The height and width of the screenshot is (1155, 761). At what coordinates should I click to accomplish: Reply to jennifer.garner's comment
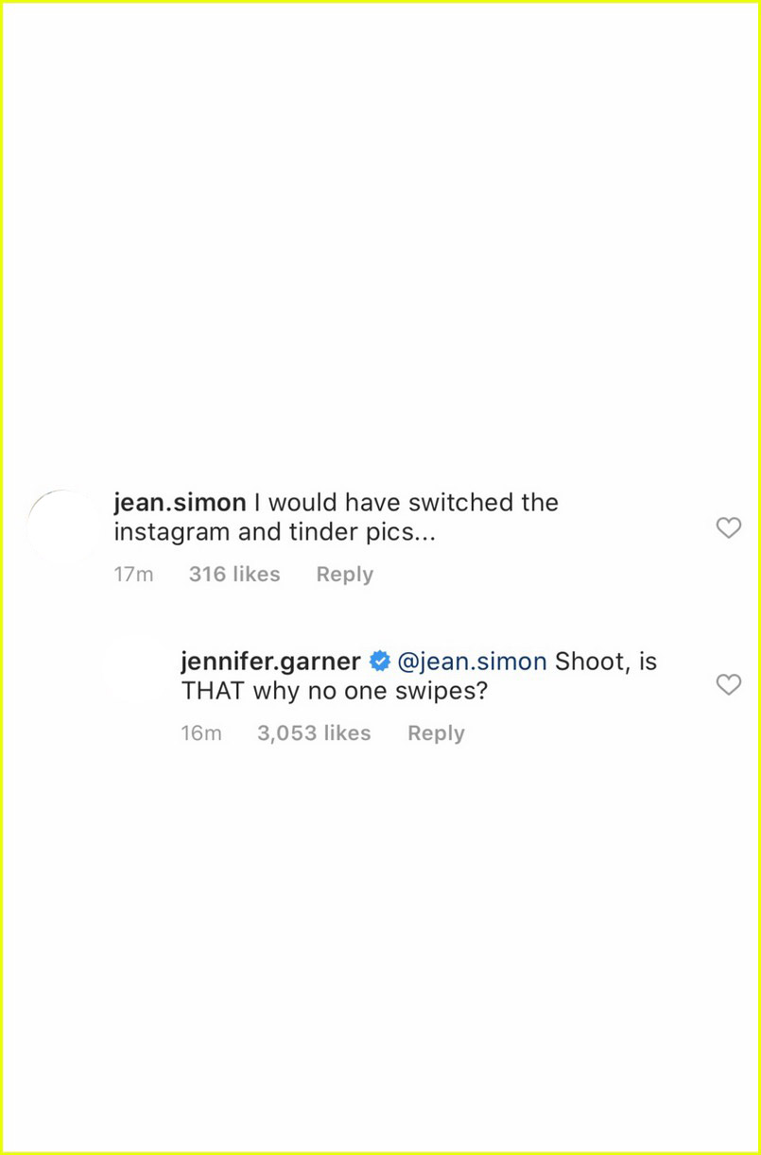(436, 733)
